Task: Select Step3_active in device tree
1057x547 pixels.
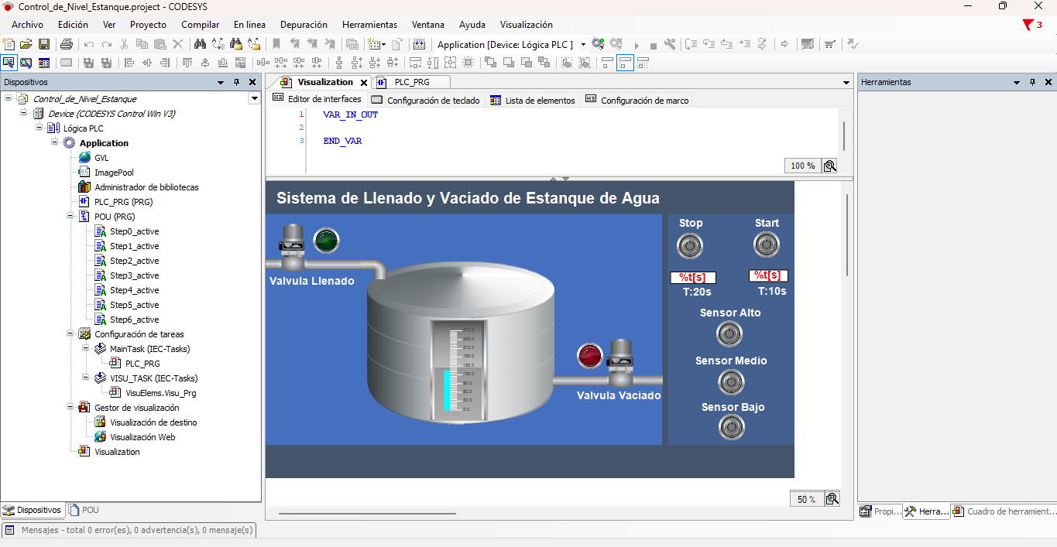Action: [134, 275]
